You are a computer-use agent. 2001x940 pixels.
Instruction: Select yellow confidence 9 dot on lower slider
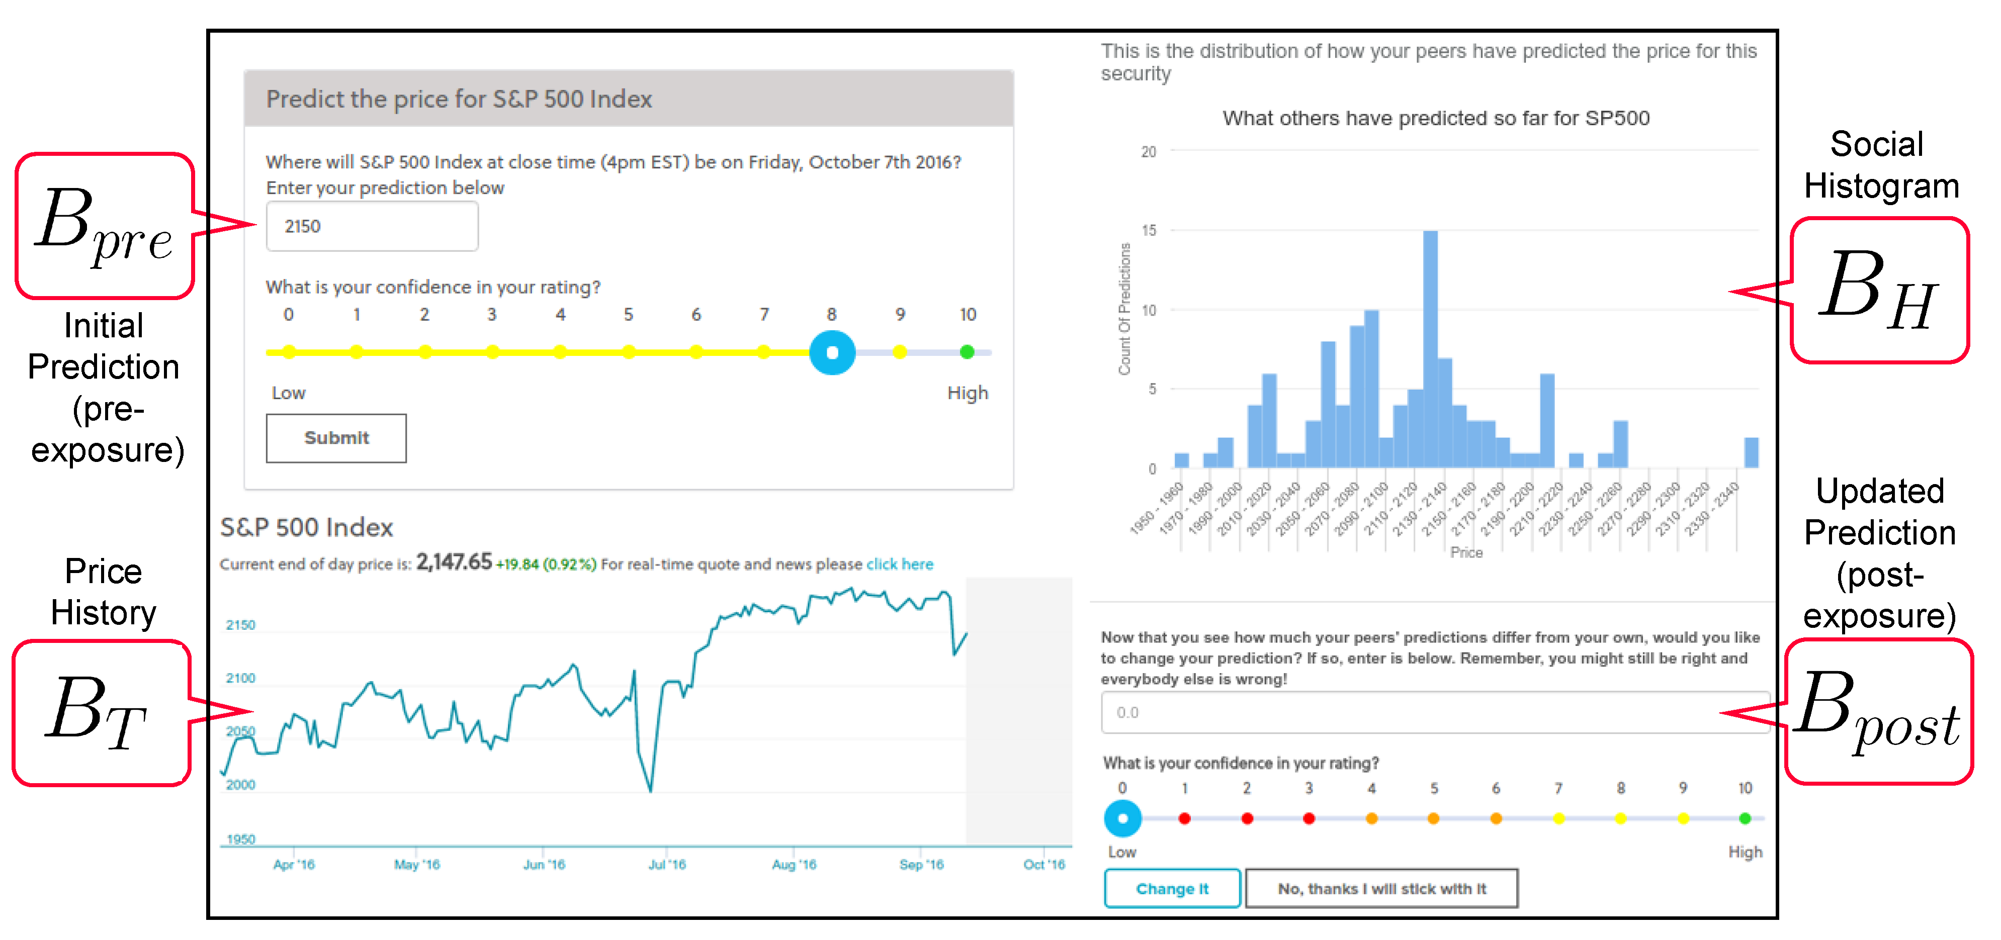(x=1683, y=818)
